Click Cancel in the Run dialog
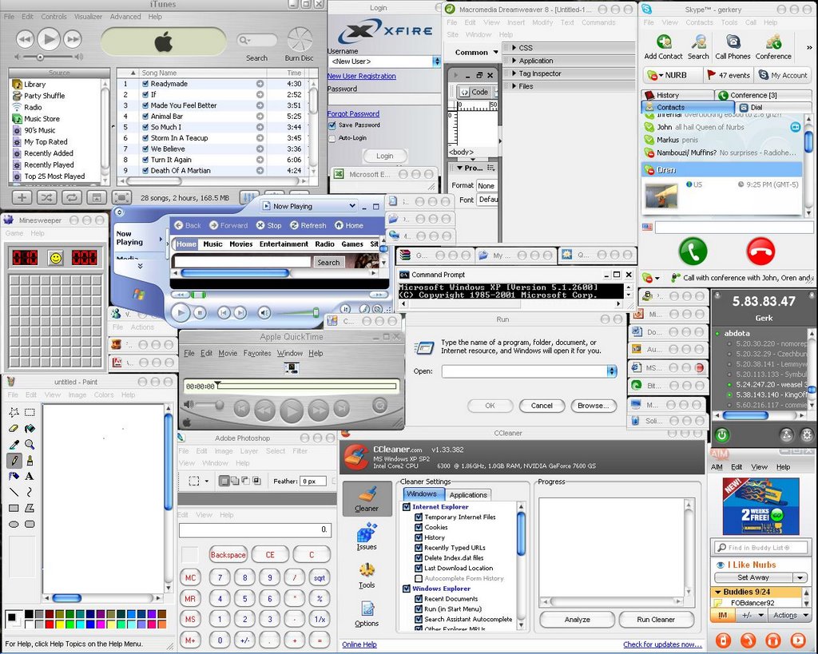The image size is (818, 654). click(542, 406)
